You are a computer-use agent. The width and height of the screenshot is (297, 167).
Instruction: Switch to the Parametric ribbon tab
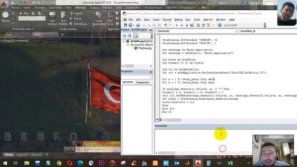(55, 7)
